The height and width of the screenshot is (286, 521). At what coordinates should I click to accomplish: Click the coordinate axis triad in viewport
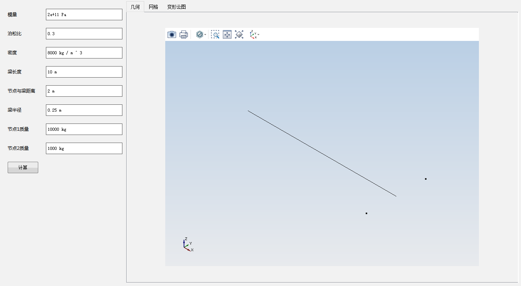[188, 244]
